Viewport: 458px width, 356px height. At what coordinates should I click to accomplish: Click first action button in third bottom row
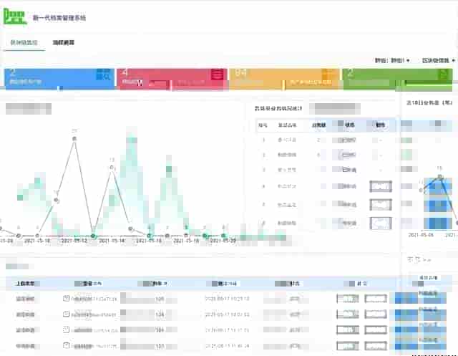point(348,330)
